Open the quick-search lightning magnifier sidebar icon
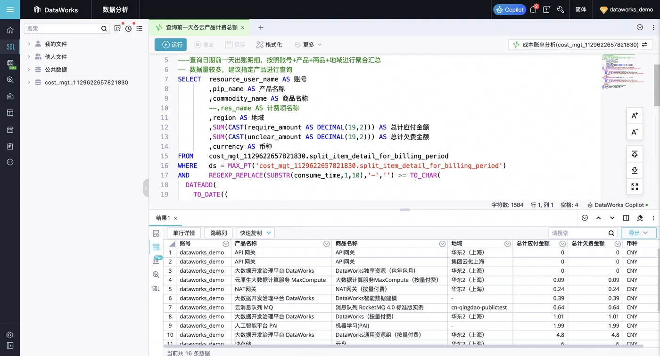Screen dimensions: 660x356 (x=10, y=79)
